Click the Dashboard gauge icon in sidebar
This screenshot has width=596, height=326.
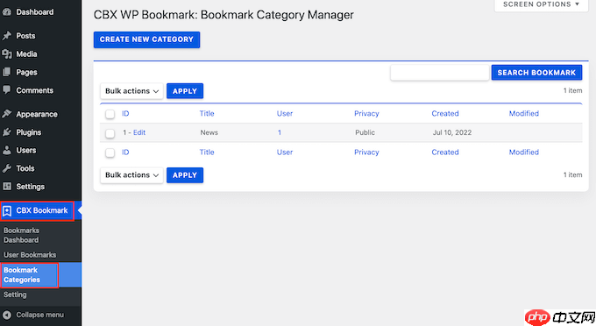6,11
